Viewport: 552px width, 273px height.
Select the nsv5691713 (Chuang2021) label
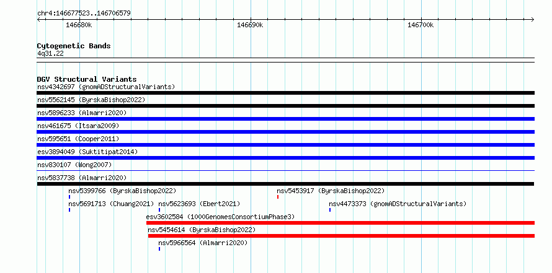pos(111,204)
